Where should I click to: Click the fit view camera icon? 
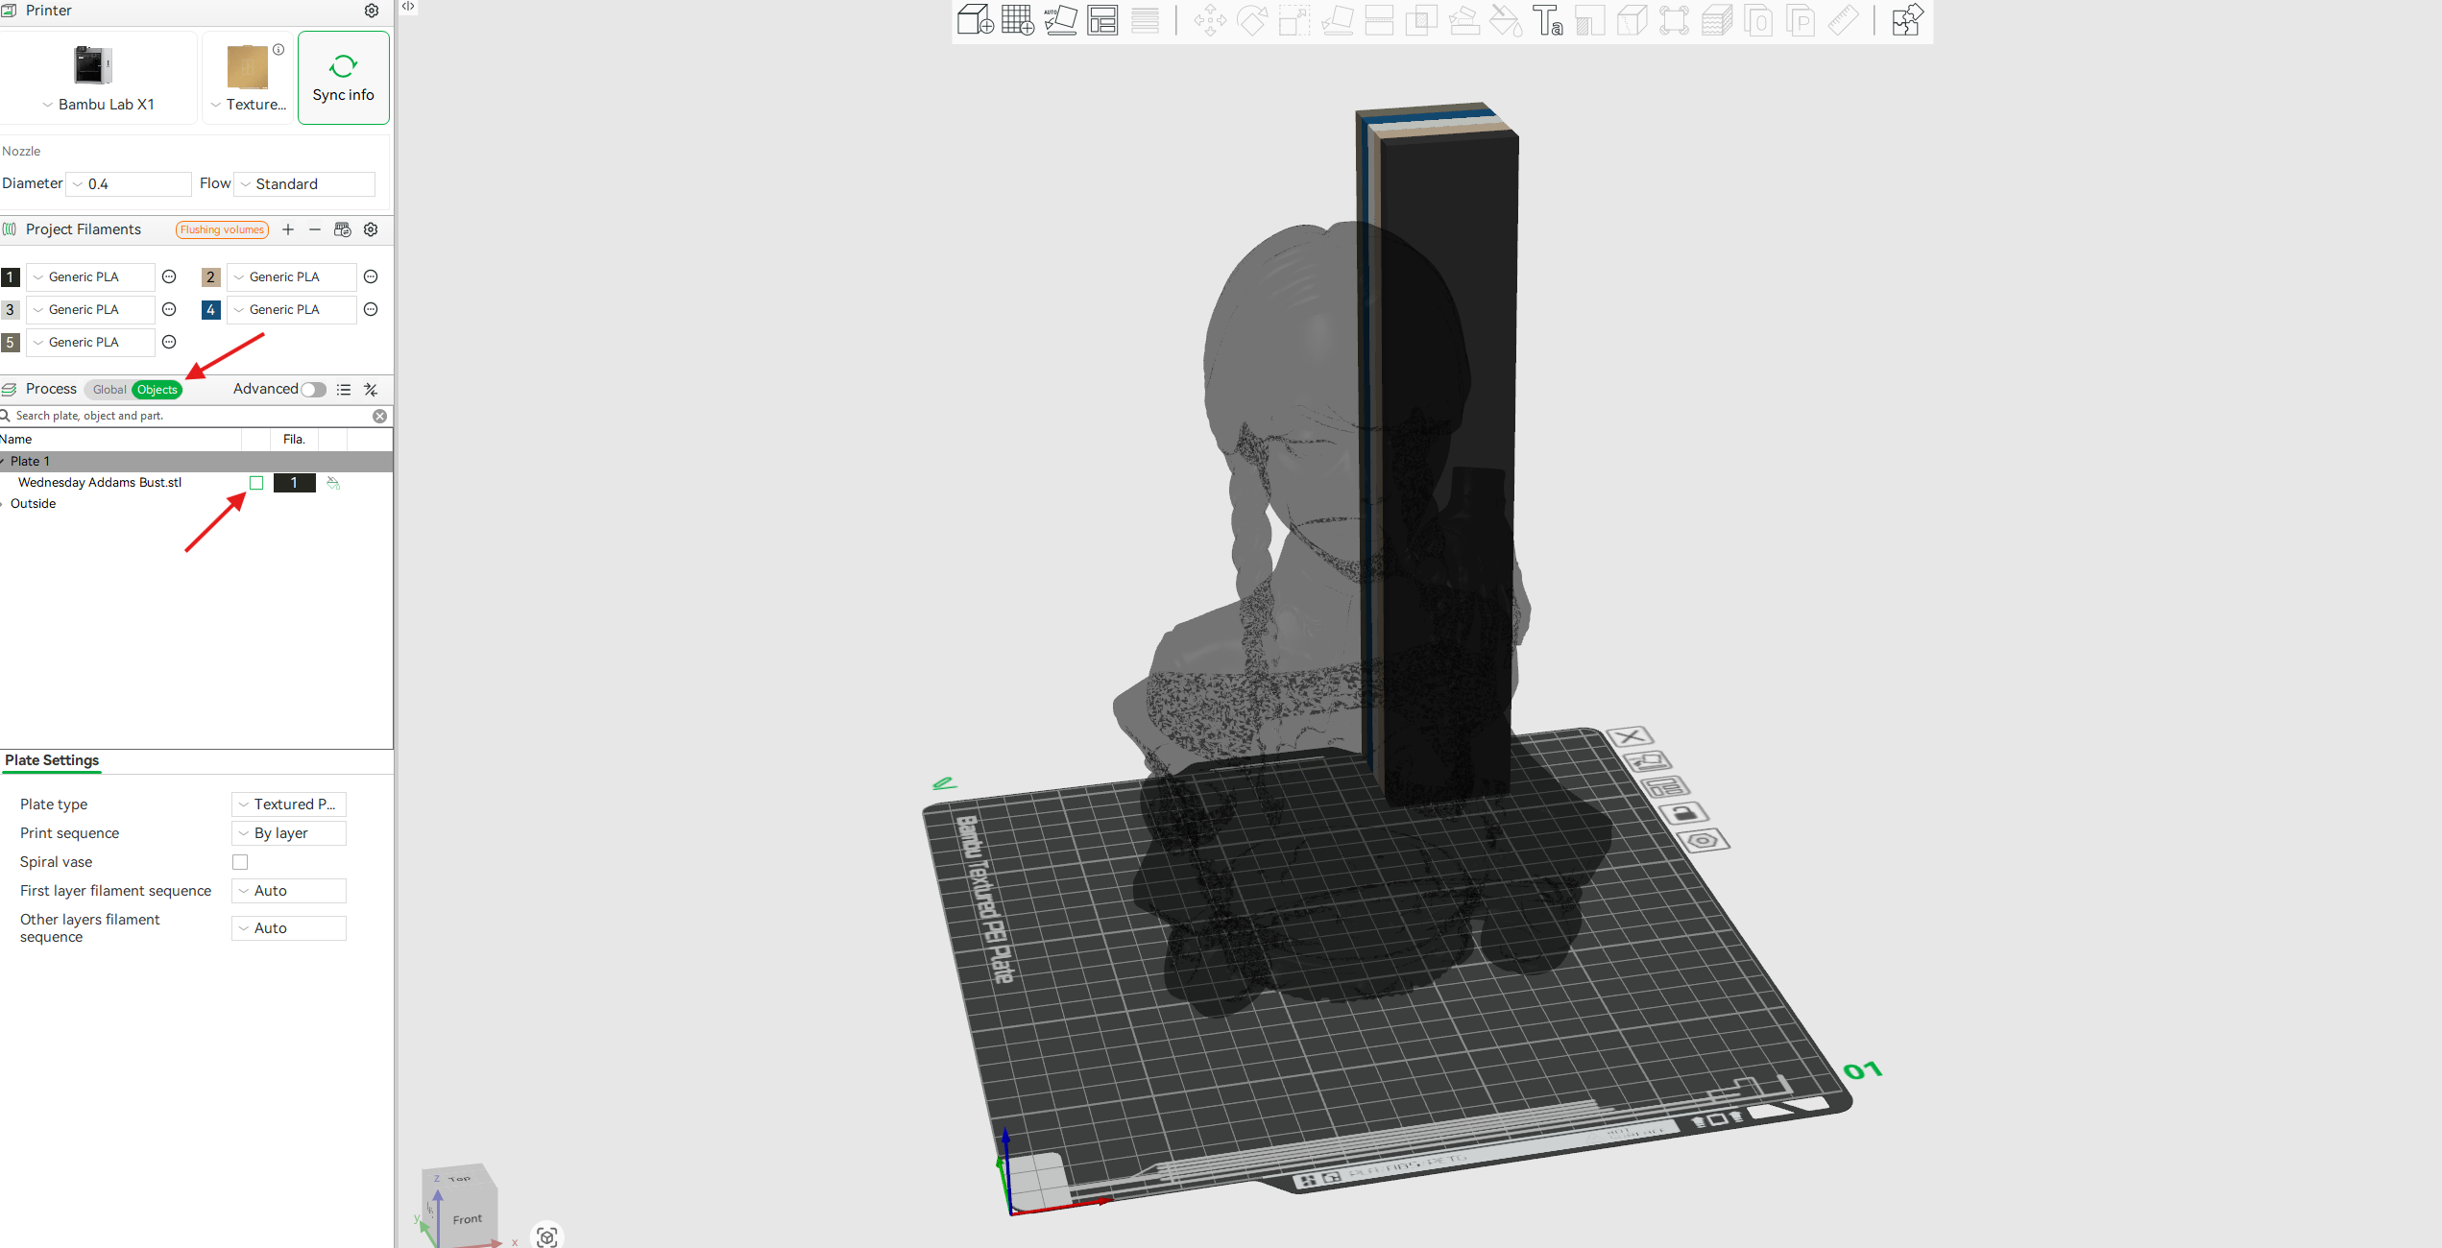[547, 1236]
